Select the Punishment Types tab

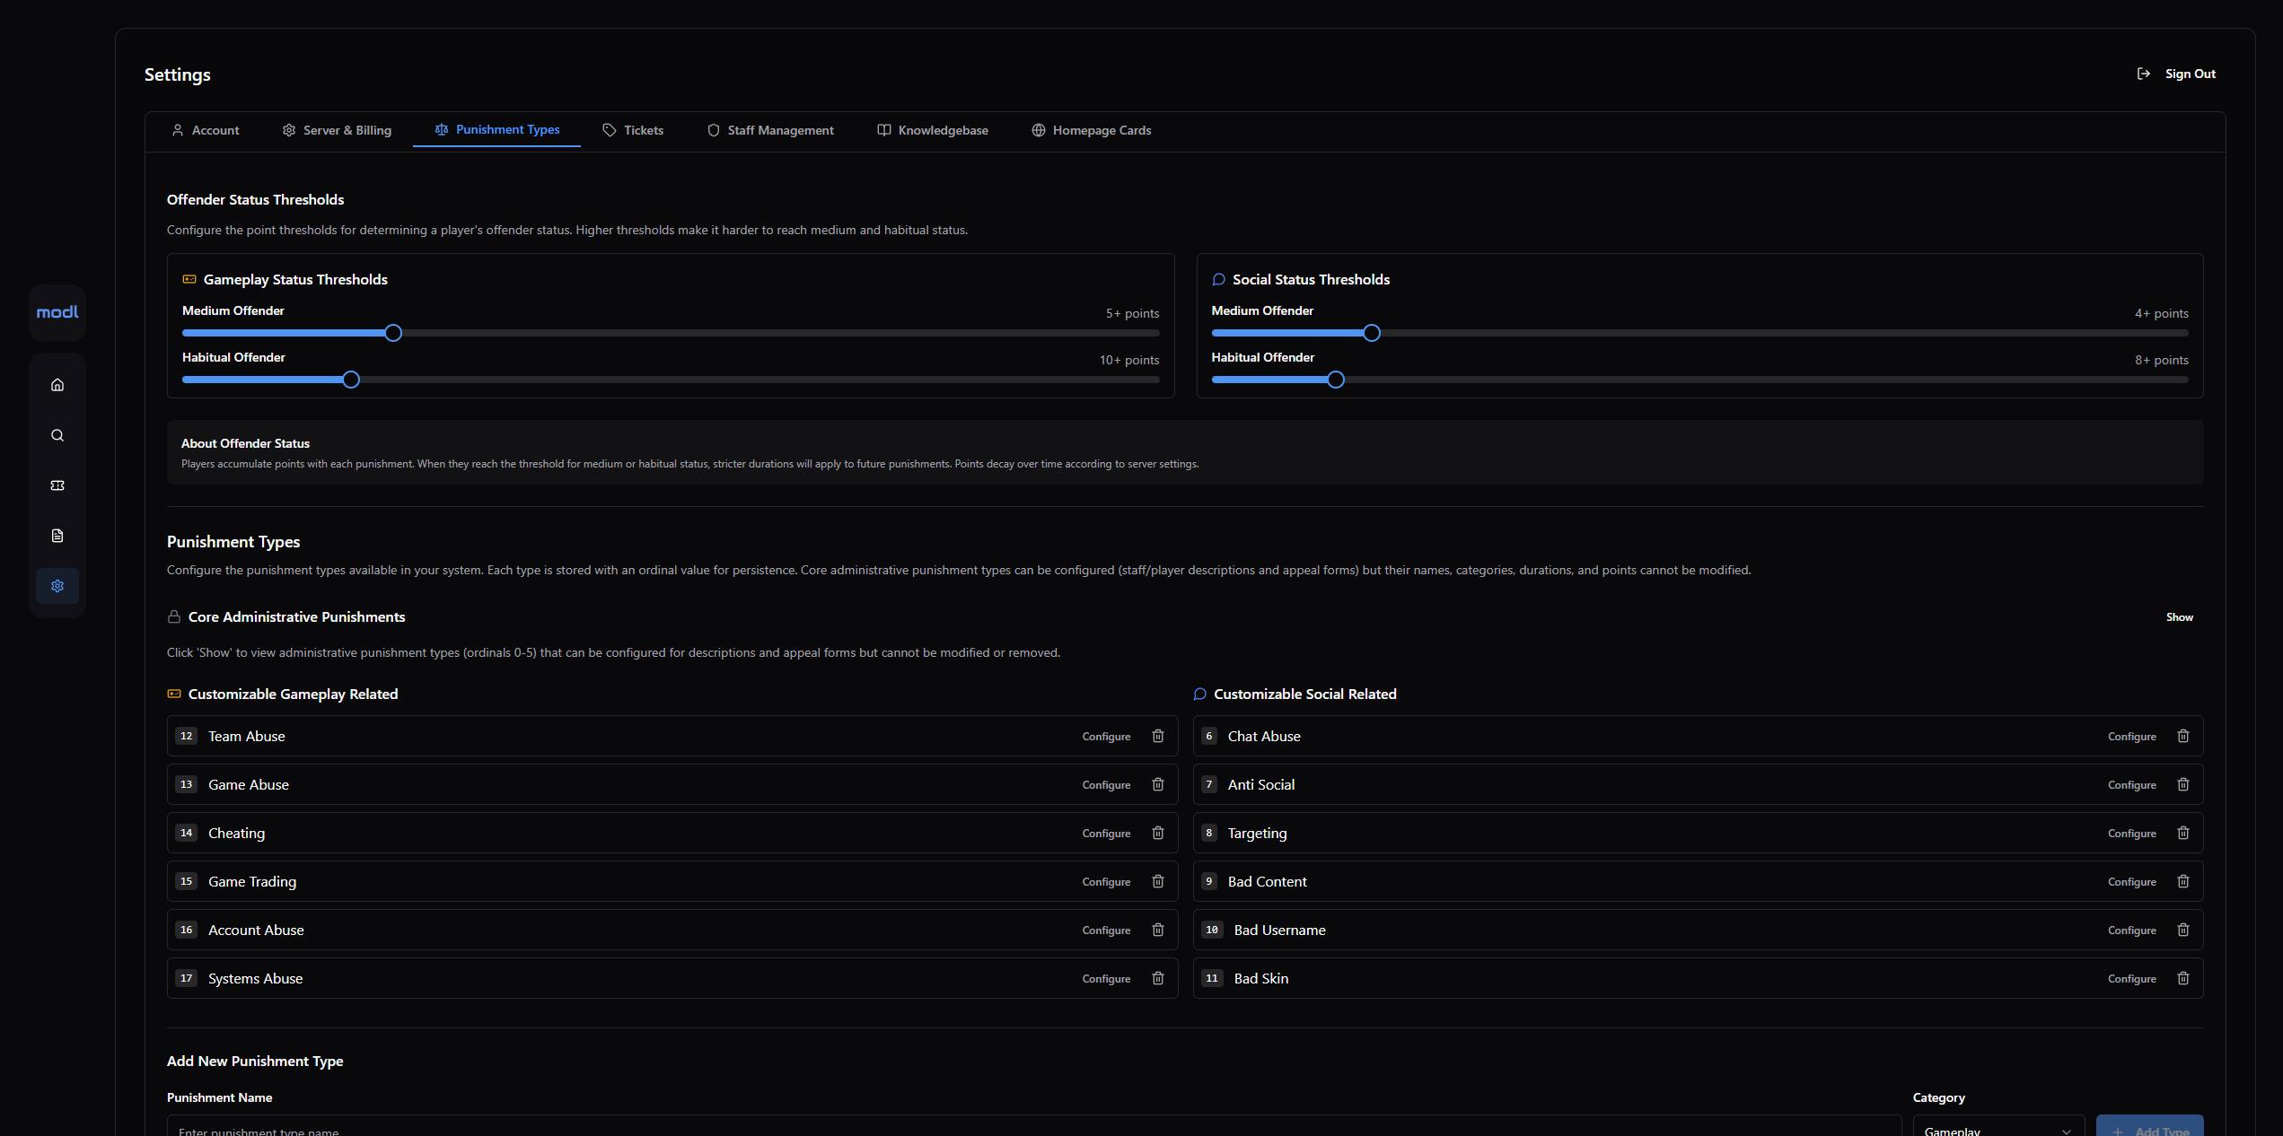click(497, 130)
